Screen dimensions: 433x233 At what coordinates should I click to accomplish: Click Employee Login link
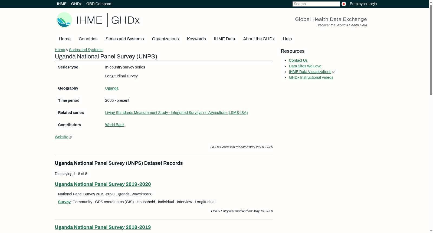tap(363, 4)
